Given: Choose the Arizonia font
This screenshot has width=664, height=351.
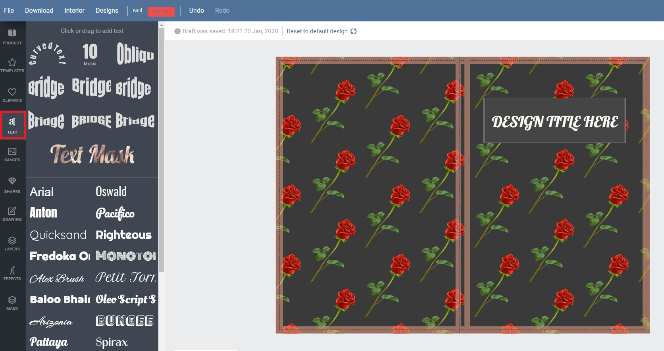Looking at the screenshot, I should [x=52, y=322].
